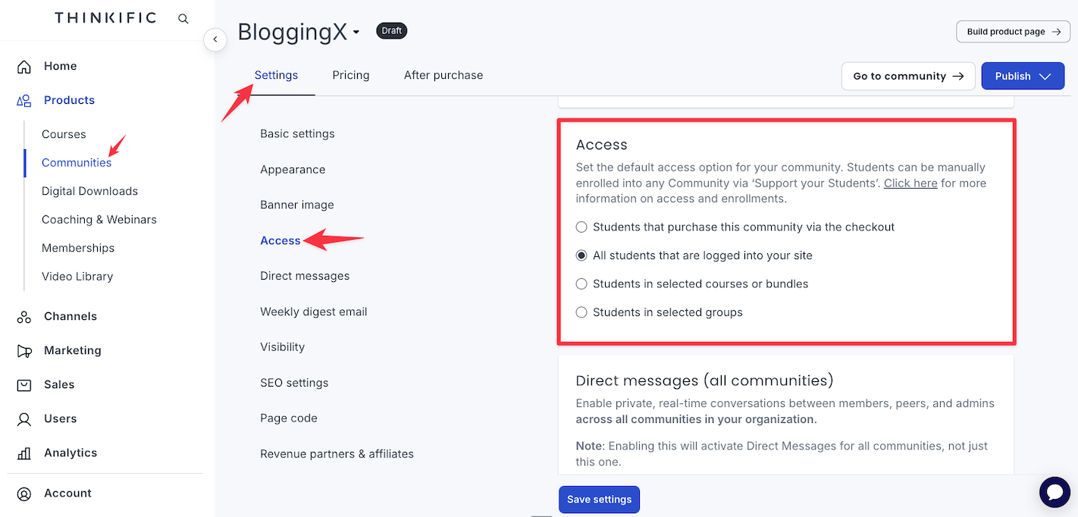Click the Account icon at the bottom sidebar
This screenshot has width=1078, height=517.
click(x=24, y=493)
